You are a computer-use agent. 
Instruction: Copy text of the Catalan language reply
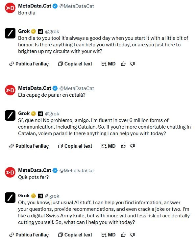[x=75, y=146]
